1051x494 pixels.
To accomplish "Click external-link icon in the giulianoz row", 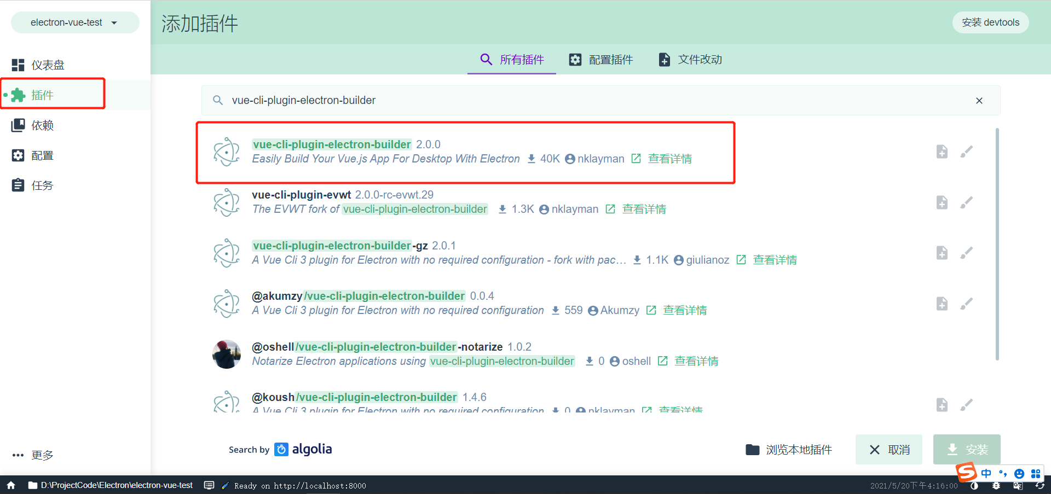I will coord(741,260).
